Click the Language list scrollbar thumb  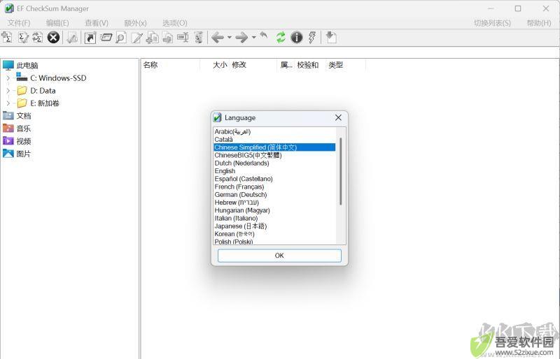pos(341,171)
